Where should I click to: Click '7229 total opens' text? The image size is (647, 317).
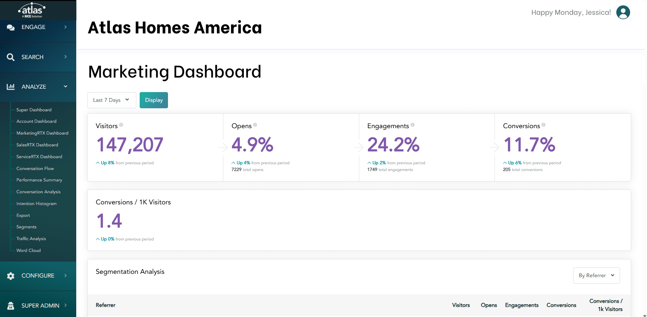click(x=247, y=170)
